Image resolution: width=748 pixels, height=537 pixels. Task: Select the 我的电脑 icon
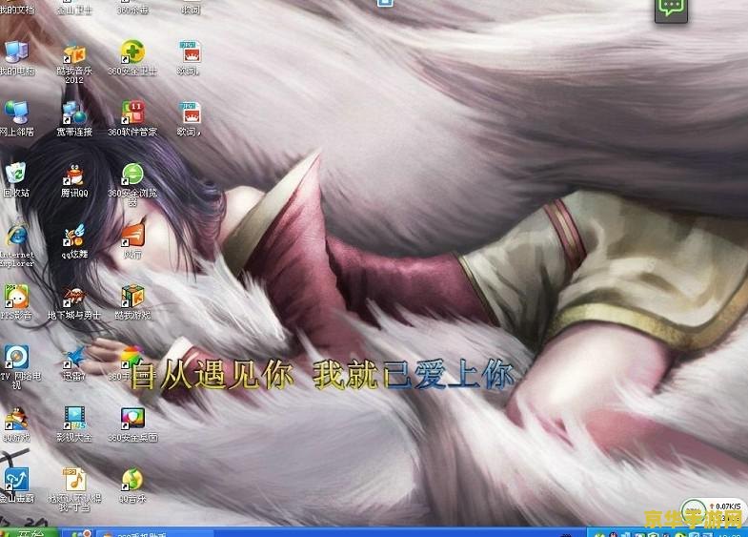pos(16,52)
